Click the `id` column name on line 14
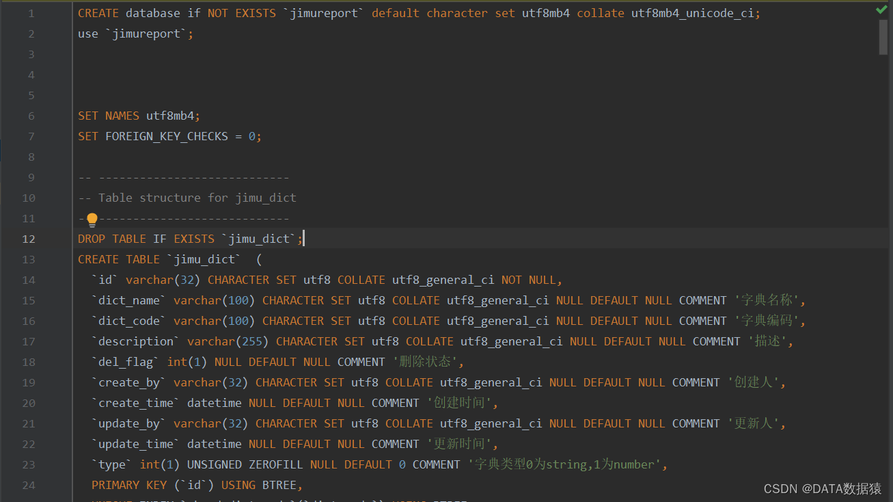This screenshot has height=502, width=893. tap(105, 280)
